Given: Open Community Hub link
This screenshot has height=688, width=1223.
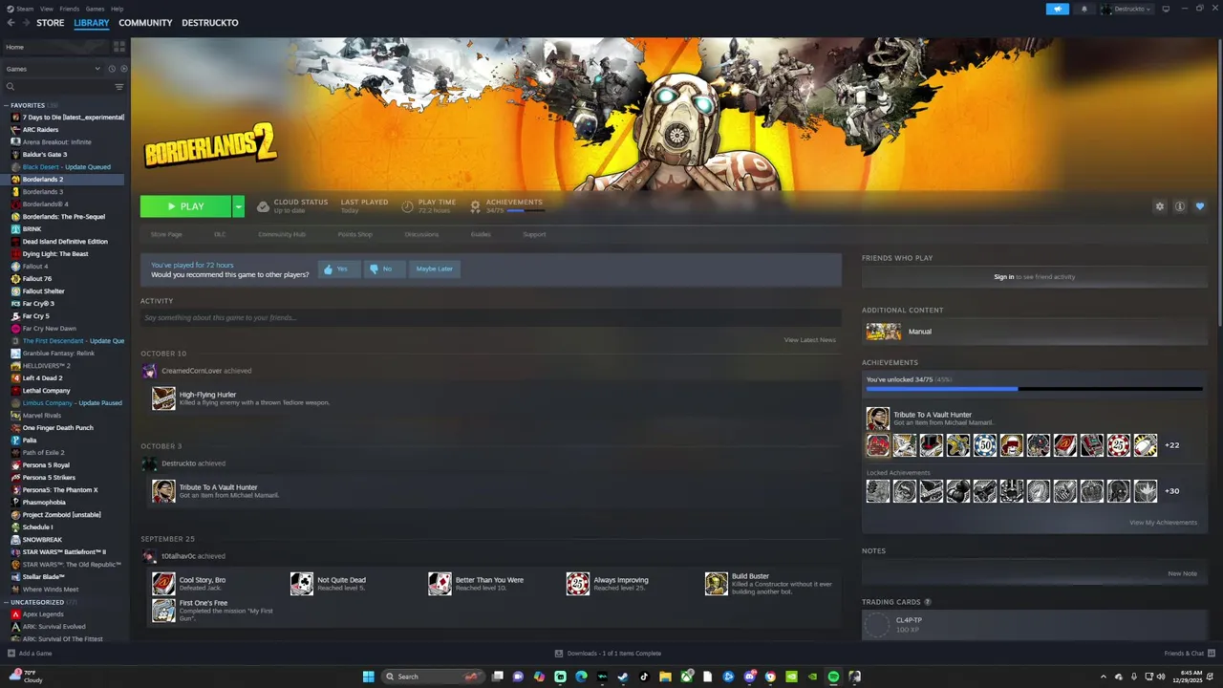Looking at the screenshot, I should coord(282,234).
